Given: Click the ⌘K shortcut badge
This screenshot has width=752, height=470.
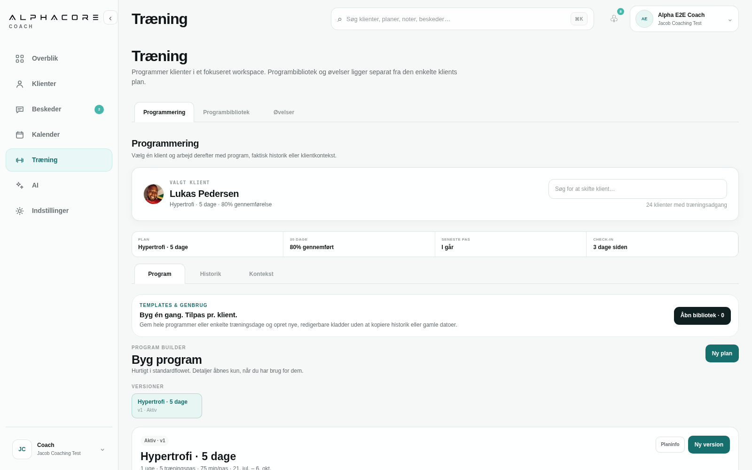Looking at the screenshot, I should point(579,19).
